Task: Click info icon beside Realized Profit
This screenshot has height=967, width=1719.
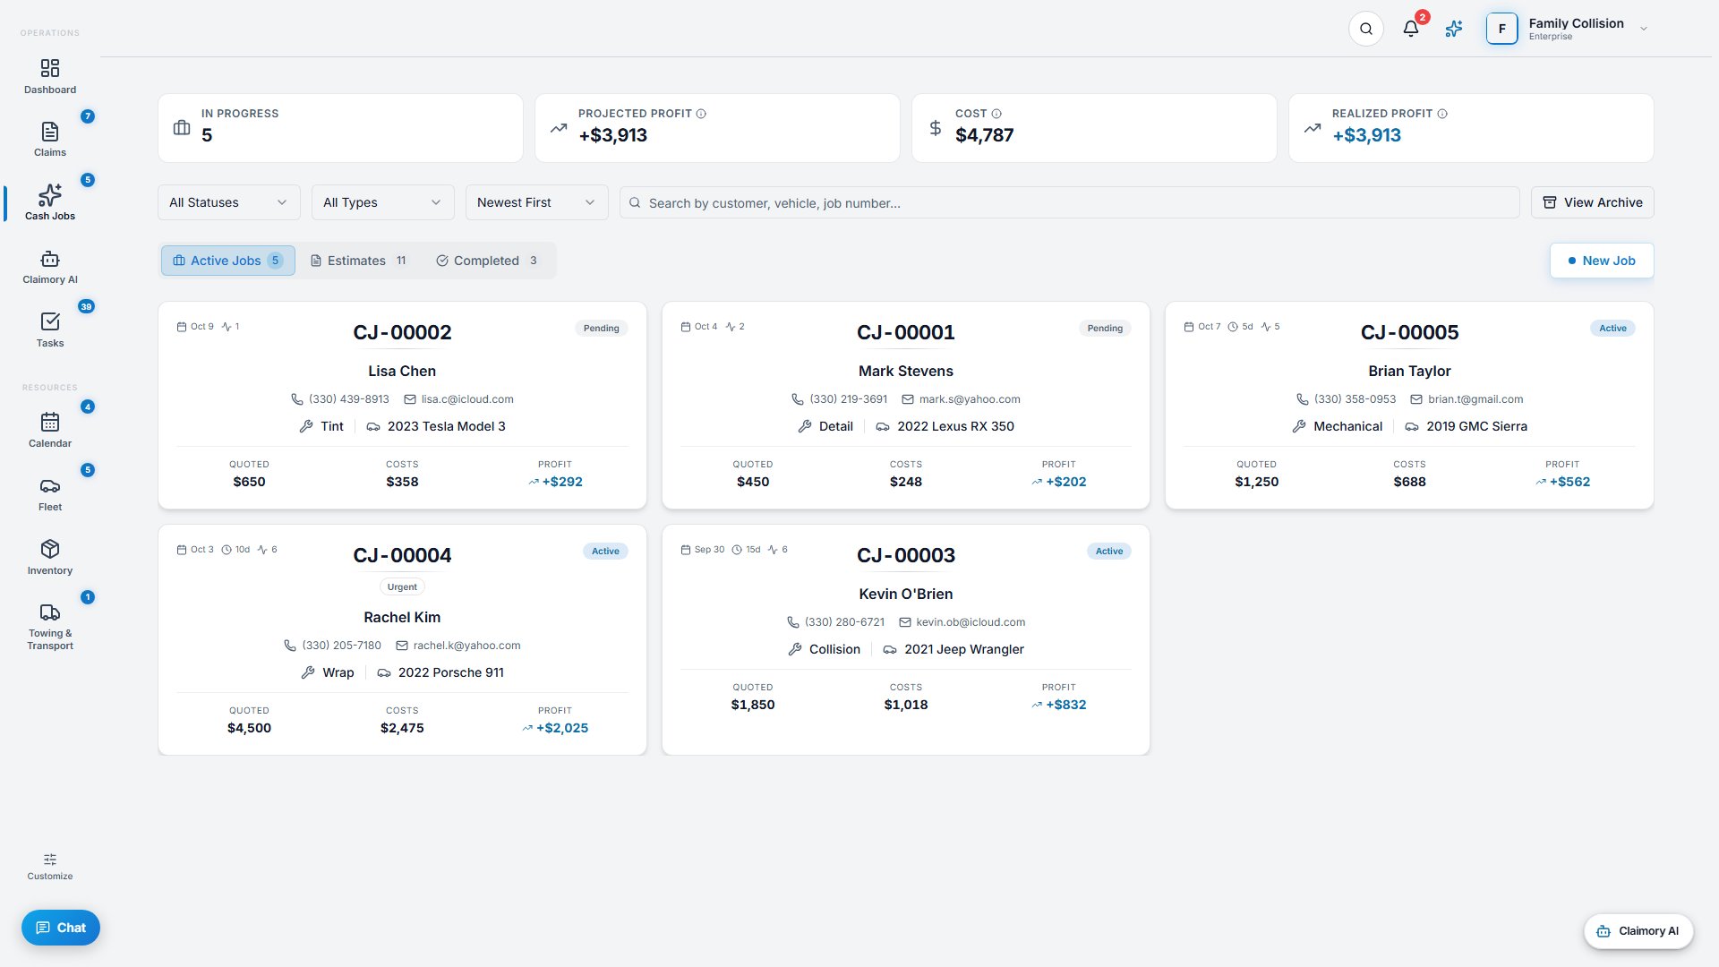Action: point(1442,114)
